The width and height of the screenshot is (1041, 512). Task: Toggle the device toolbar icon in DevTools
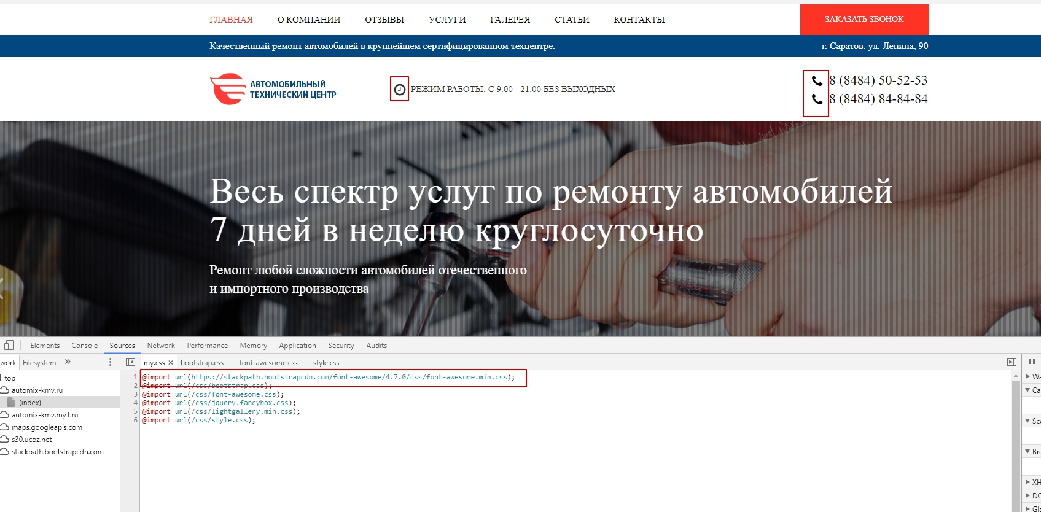pos(9,346)
